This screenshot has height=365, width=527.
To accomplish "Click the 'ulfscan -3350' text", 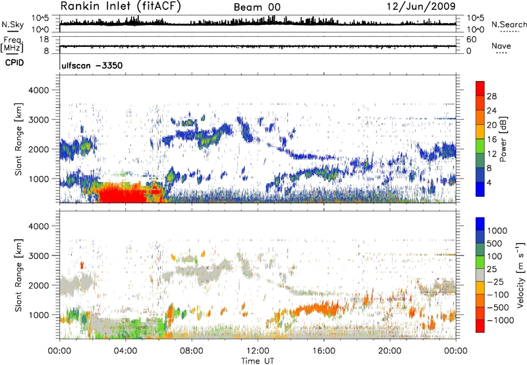I will (92, 65).
